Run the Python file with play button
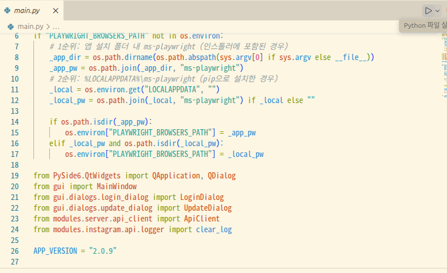The width and height of the screenshot is (447, 273). (428, 11)
